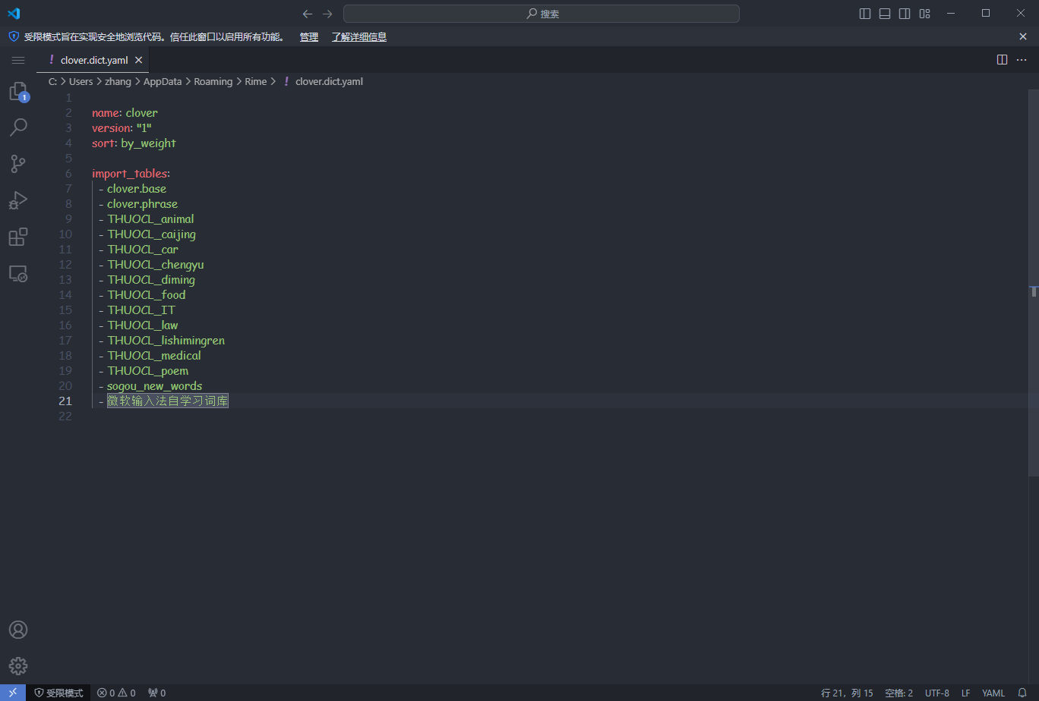Click the 搜索 command center box
Image resolution: width=1039 pixels, height=701 pixels.
(542, 14)
